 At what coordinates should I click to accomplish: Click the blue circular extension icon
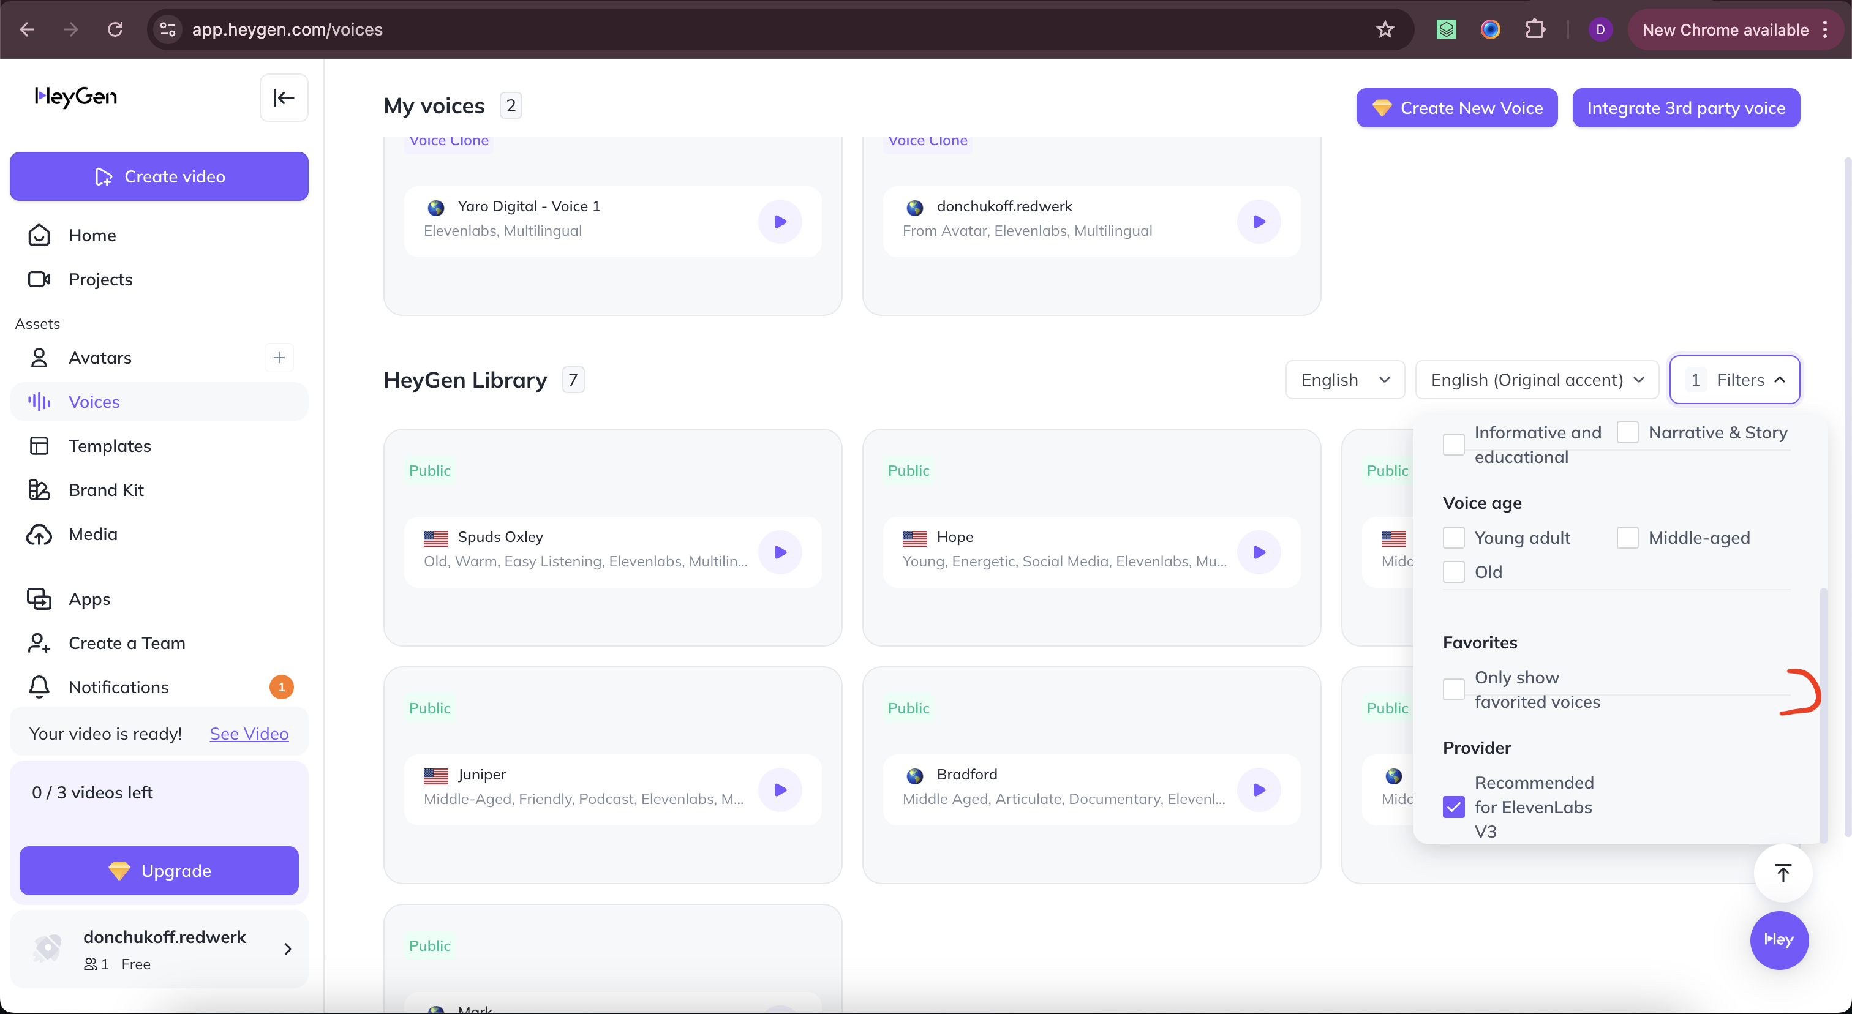(x=1489, y=29)
